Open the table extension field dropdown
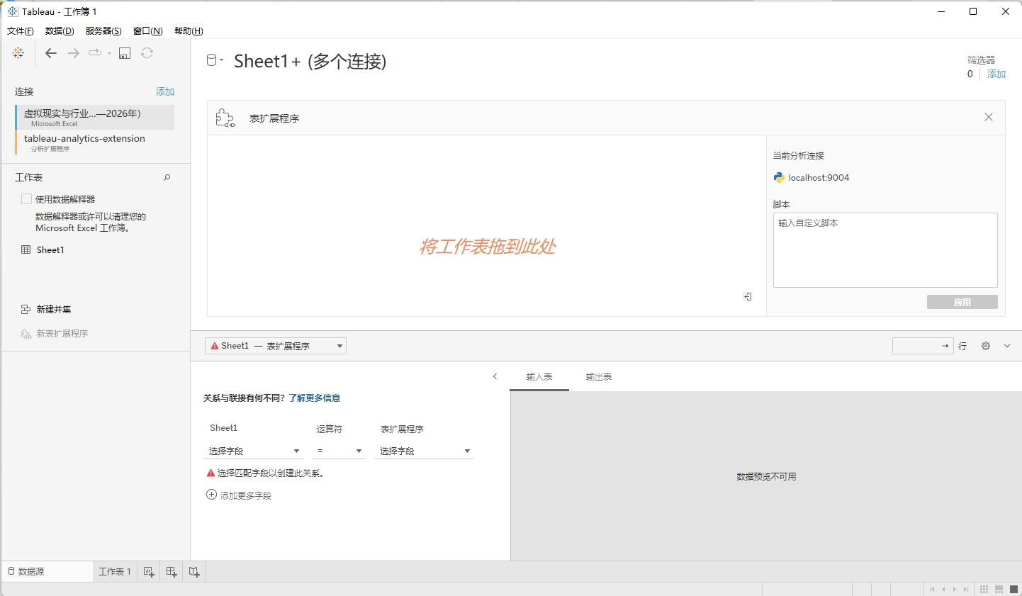 click(x=424, y=451)
